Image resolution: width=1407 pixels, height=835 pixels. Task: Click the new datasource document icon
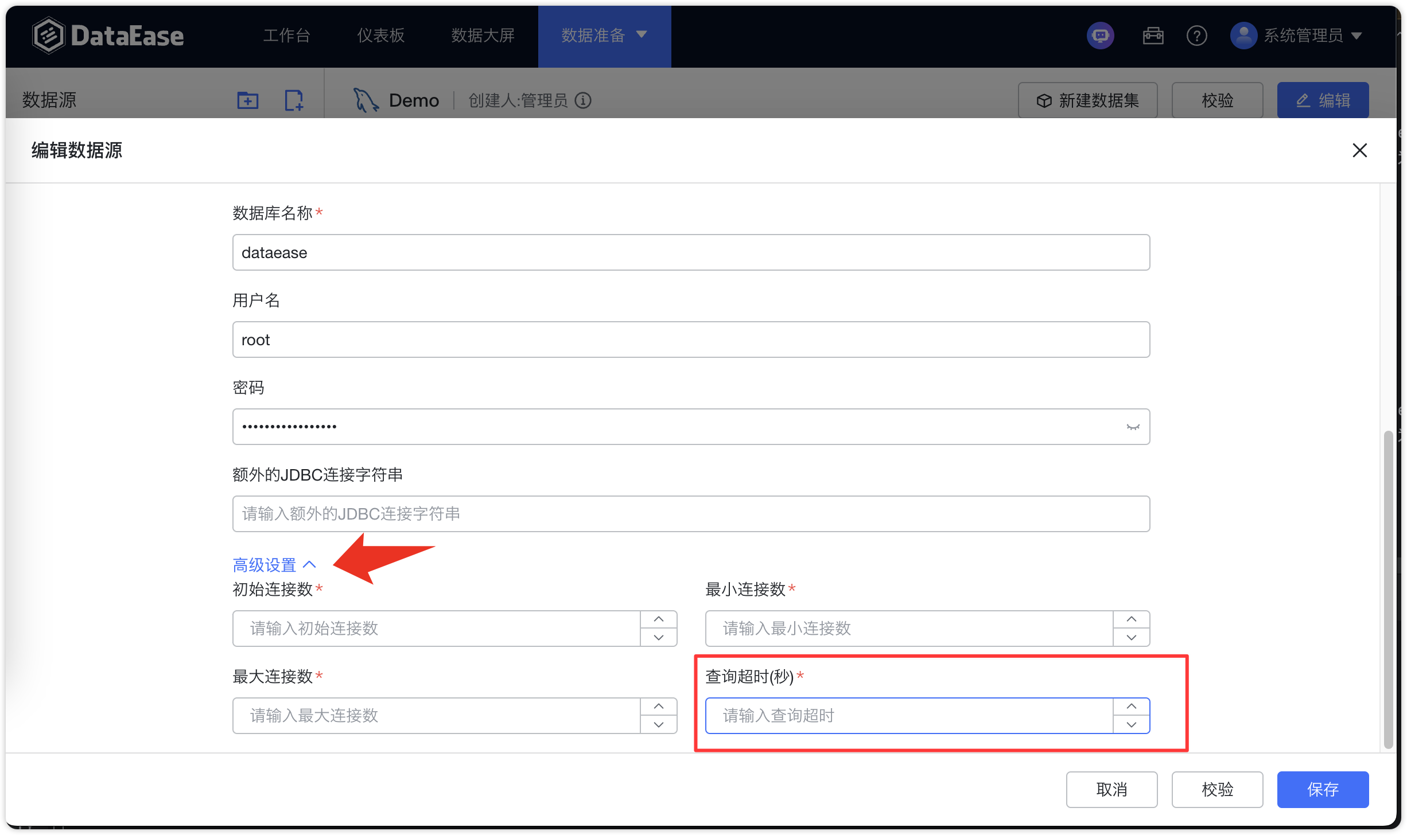[x=294, y=100]
